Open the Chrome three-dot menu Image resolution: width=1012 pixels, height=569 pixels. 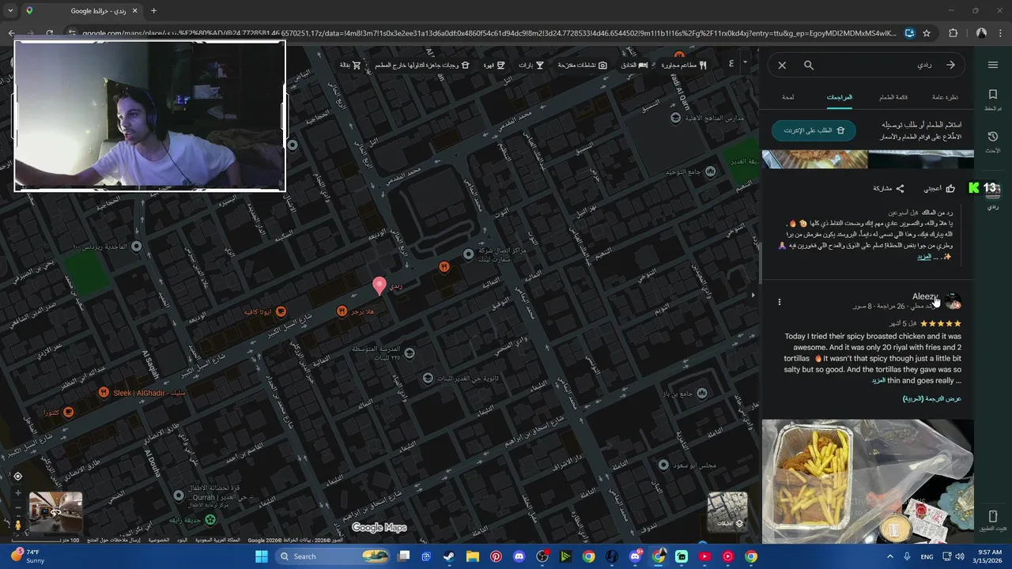click(x=1000, y=33)
